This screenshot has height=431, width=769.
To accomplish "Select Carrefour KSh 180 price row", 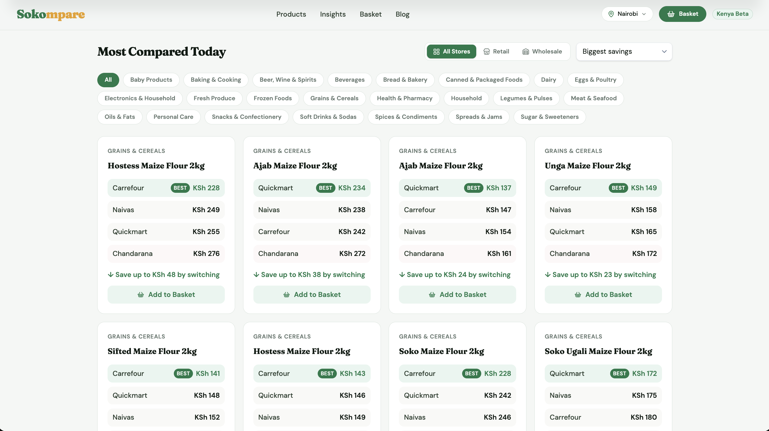I will point(603,417).
